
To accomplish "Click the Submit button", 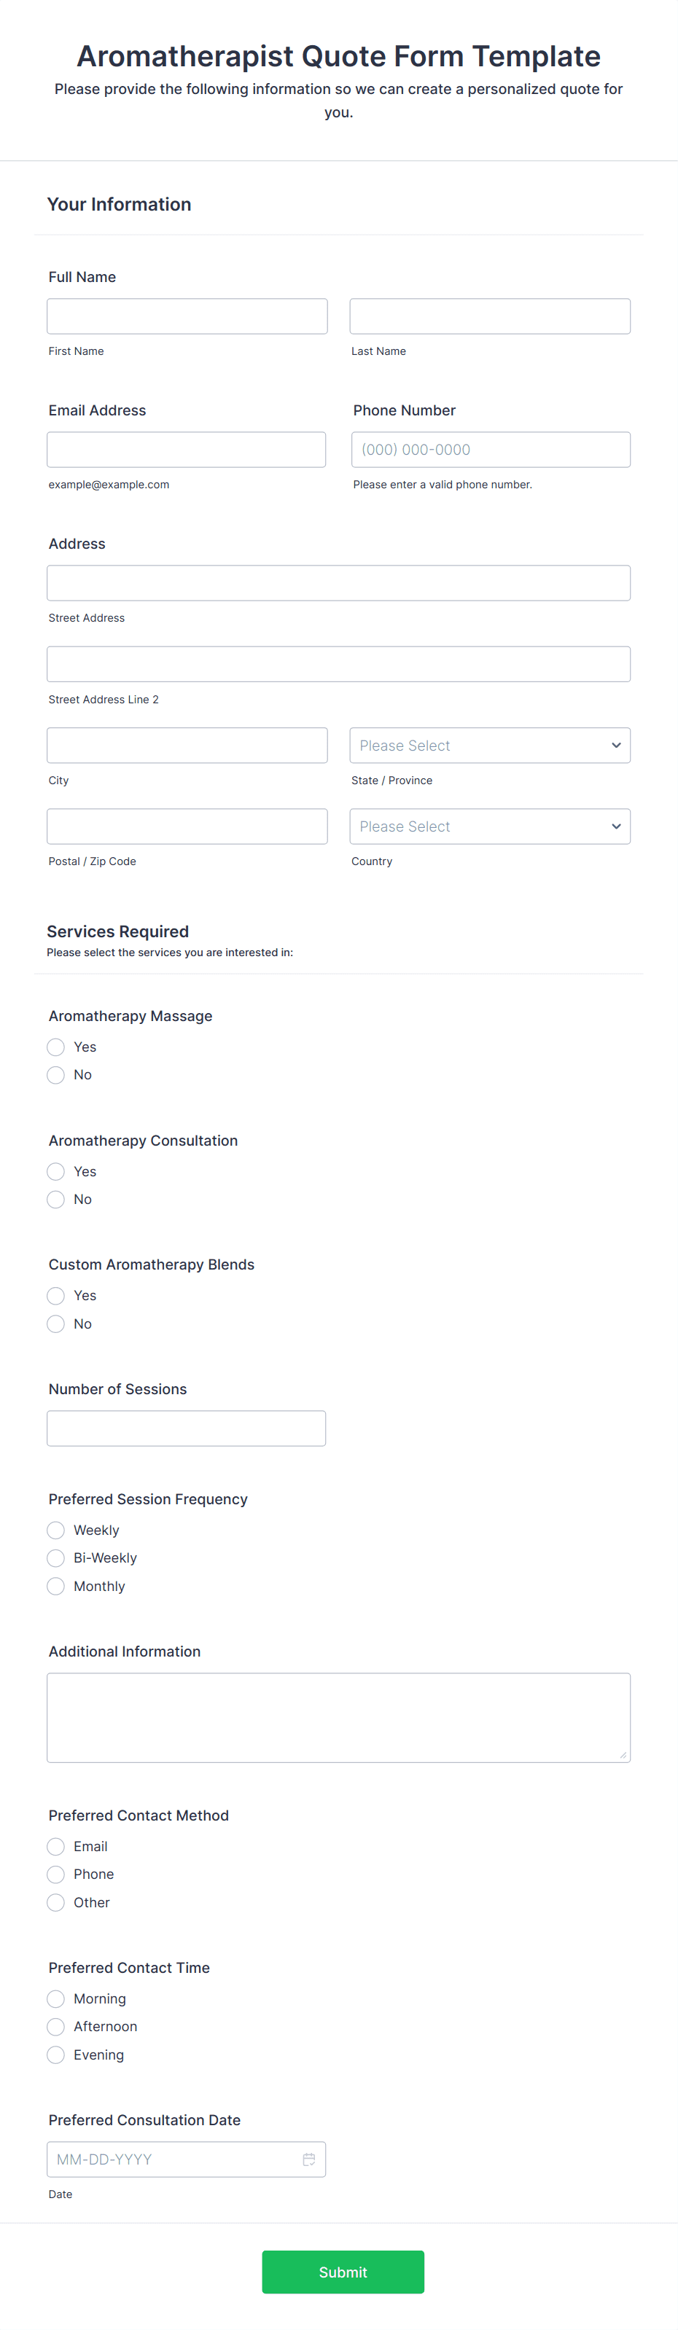I will coord(343,2271).
